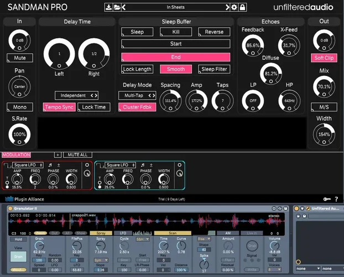Click the preset lock icon
Screen dimensions: 344x277
tap(242, 7)
